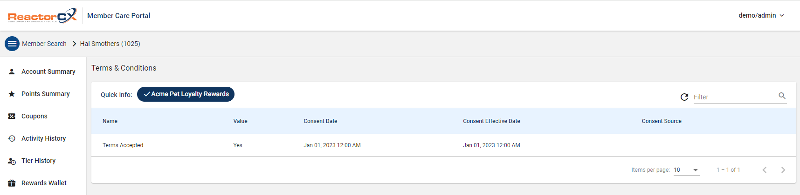Click the Points Summary star icon
The image size is (800, 195).
click(x=12, y=94)
